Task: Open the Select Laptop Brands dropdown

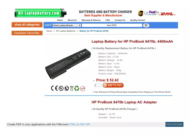Action: pos(67,25)
